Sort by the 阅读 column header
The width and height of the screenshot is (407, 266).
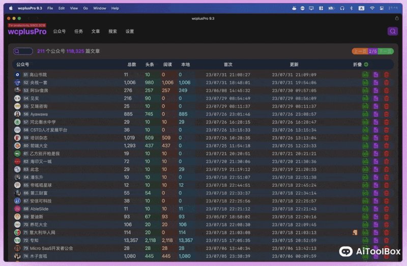coord(168,64)
